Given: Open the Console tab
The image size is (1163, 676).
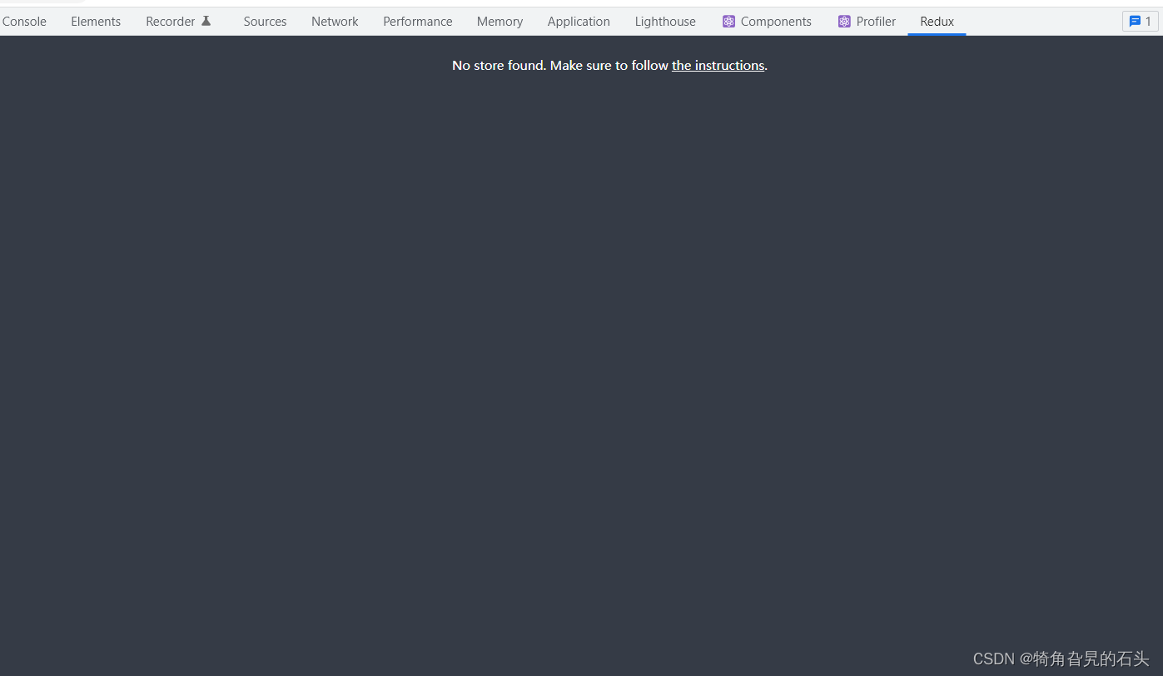Looking at the screenshot, I should (24, 22).
